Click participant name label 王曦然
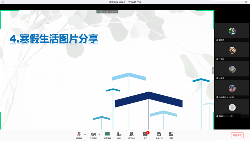Image resolution: width=250 pixels, height=141 pixels. coord(222,59)
